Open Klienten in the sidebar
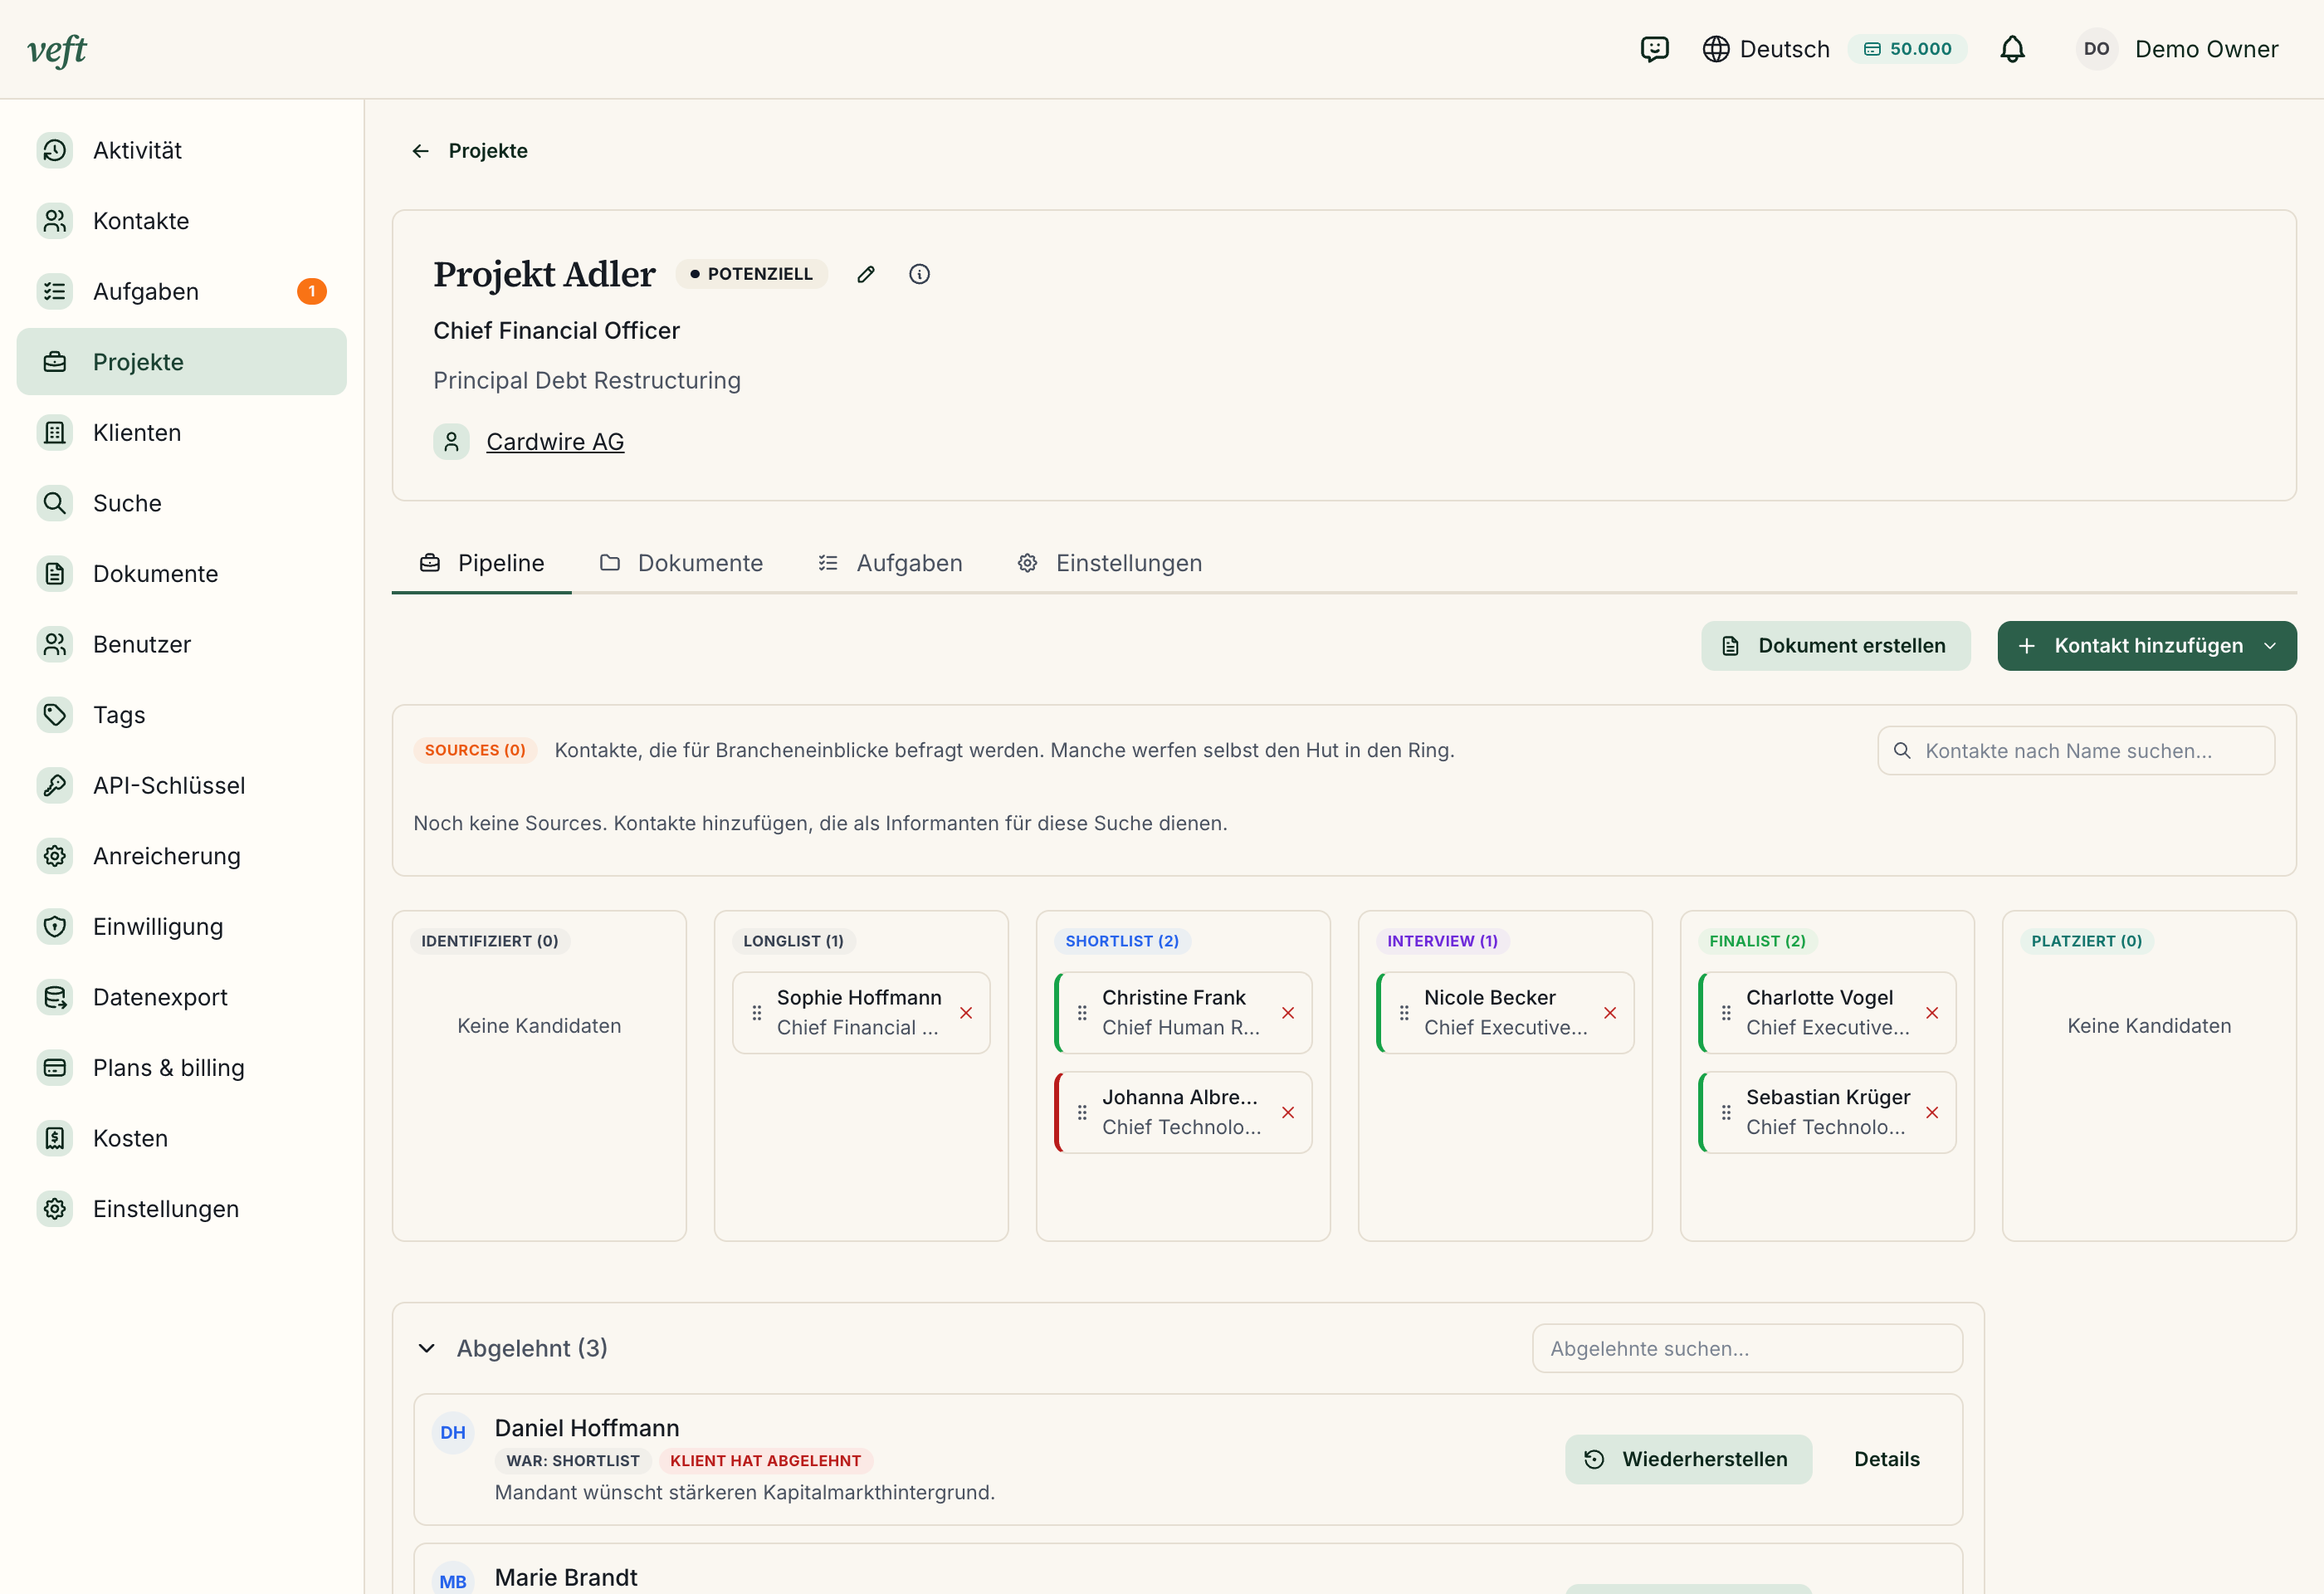2324x1594 pixels. [181, 432]
